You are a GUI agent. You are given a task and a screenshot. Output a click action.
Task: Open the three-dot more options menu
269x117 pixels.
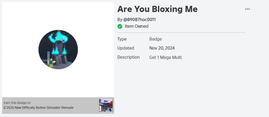(x=247, y=9)
